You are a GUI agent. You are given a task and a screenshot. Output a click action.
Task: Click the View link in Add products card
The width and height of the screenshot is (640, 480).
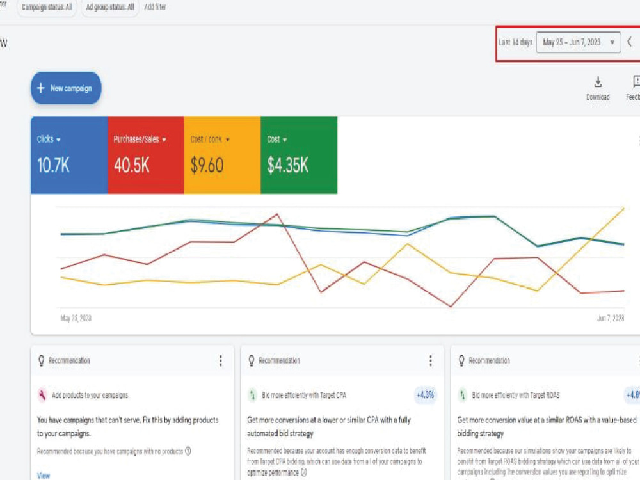[x=44, y=476]
